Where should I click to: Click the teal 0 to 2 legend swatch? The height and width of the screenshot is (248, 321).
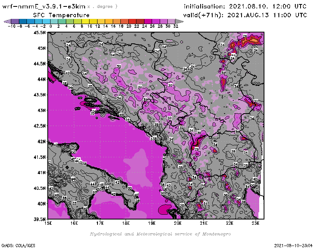pos(54,21)
